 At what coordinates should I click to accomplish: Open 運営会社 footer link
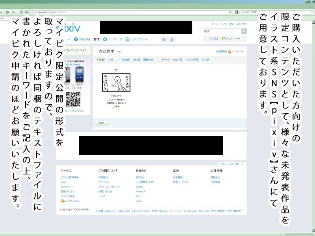tap(215, 177)
